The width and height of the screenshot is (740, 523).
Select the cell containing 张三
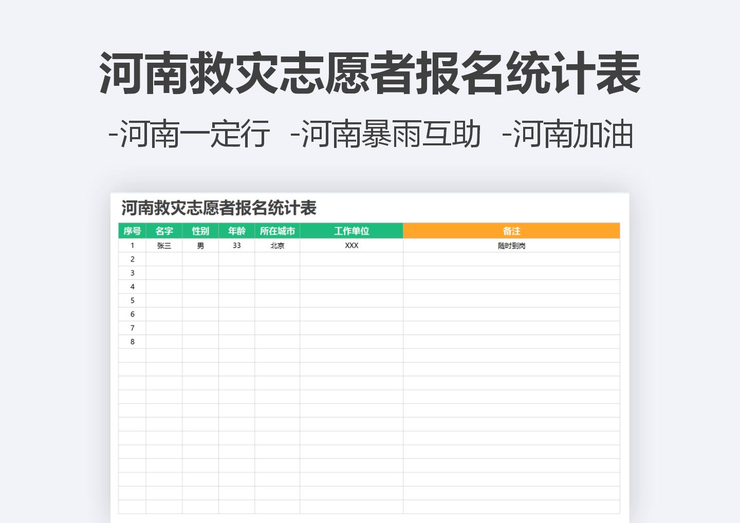pos(164,246)
